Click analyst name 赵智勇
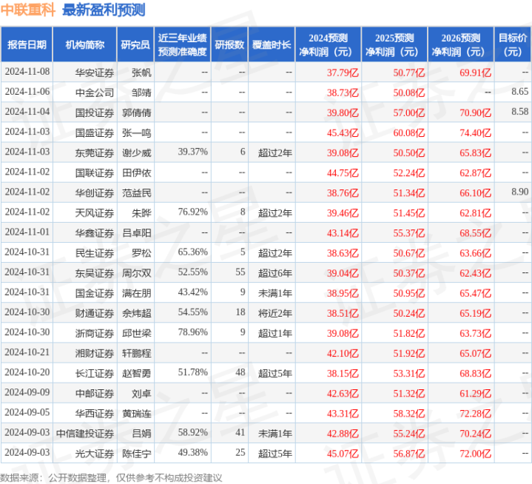This screenshot has width=532, height=484. click(x=137, y=373)
